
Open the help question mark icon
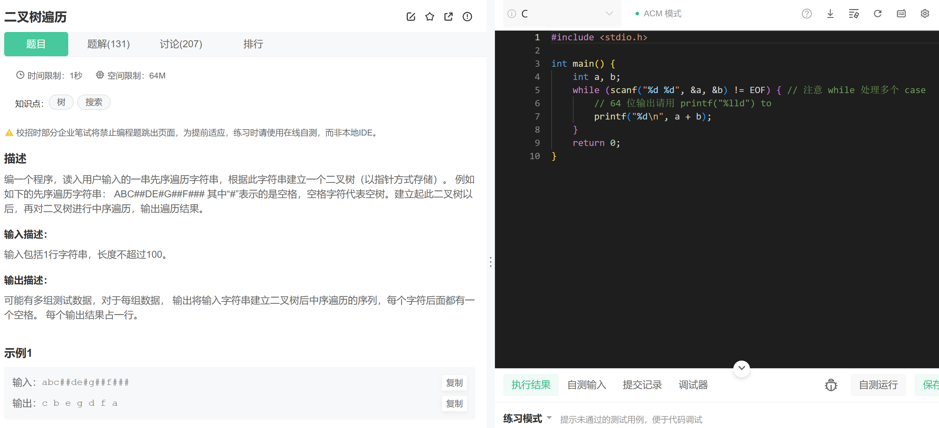point(807,14)
